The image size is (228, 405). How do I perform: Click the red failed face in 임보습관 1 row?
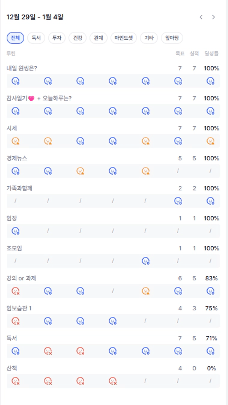pyautogui.click(x=15, y=321)
